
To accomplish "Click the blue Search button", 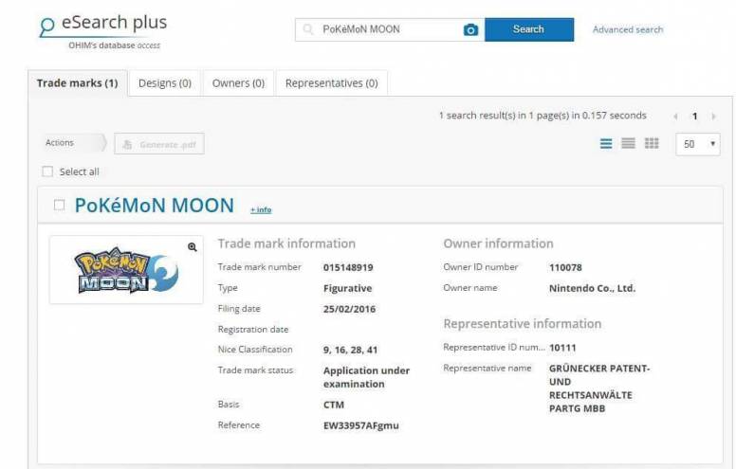I will 529,29.
